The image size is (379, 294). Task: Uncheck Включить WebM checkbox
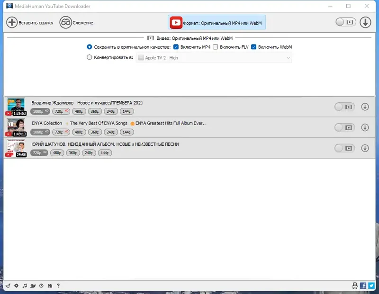[x=253, y=47]
